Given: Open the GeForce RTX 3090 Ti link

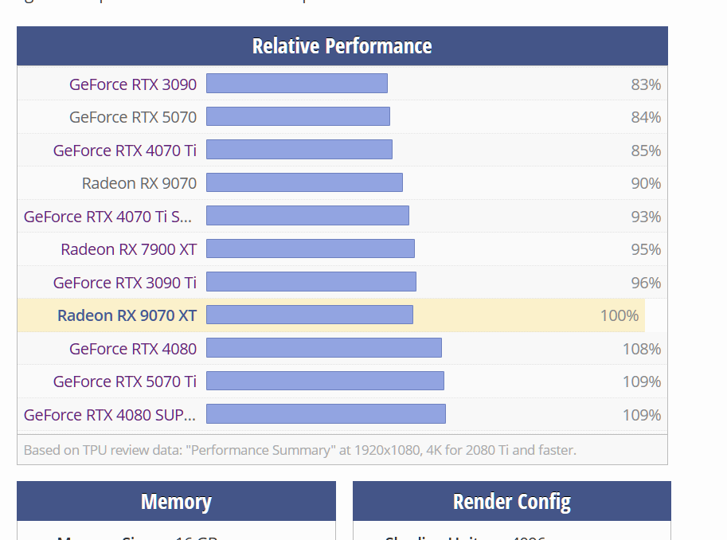Looking at the screenshot, I should click(125, 283).
